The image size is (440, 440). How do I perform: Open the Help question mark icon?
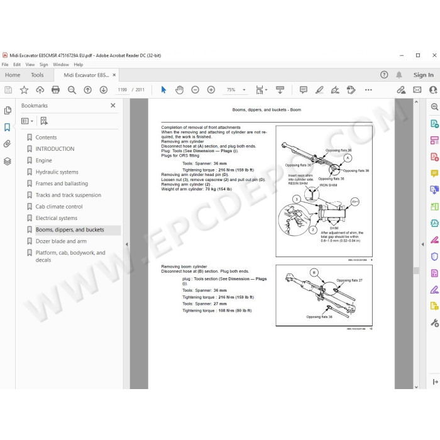coord(384,75)
